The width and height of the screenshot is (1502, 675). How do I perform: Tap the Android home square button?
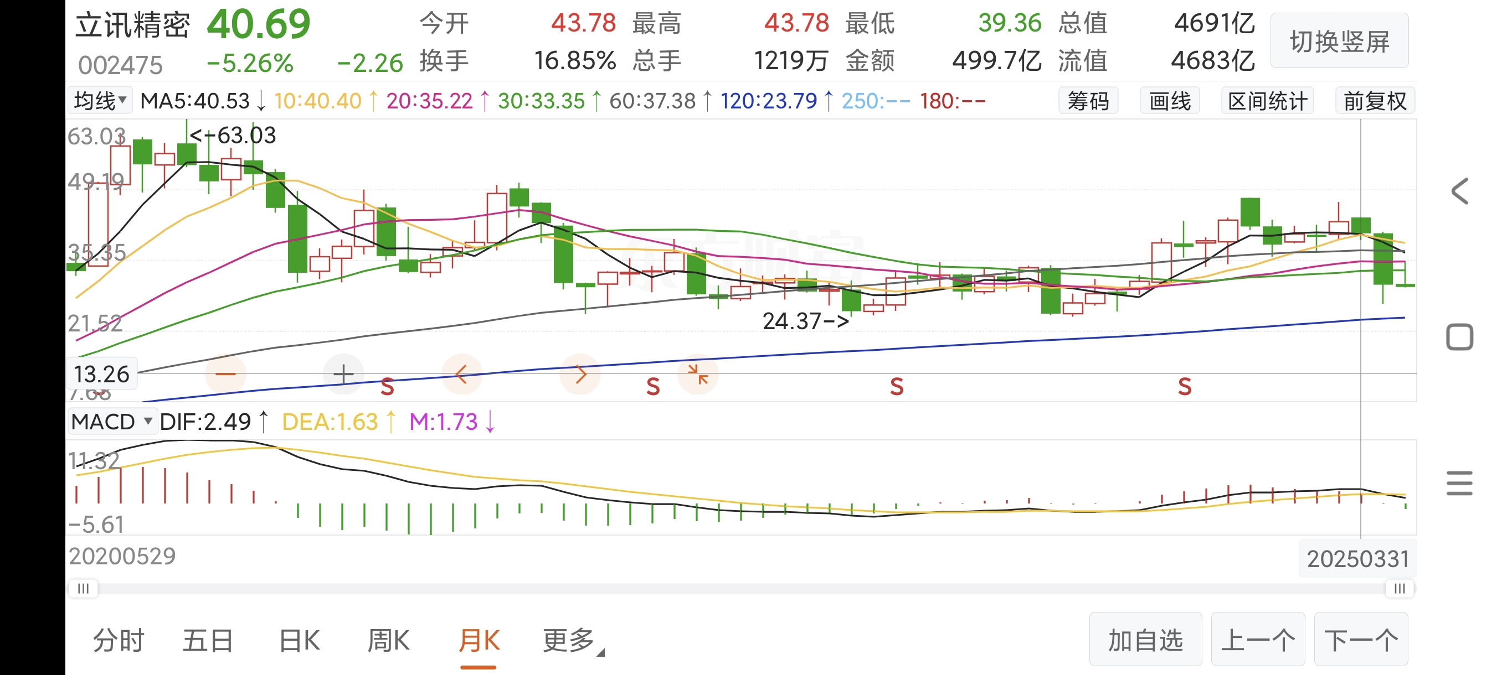pyautogui.click(x=1459, y=337)
